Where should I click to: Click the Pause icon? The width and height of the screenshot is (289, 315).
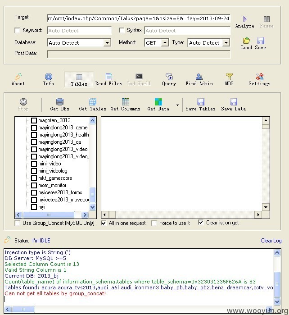click(x=266, y=19)
